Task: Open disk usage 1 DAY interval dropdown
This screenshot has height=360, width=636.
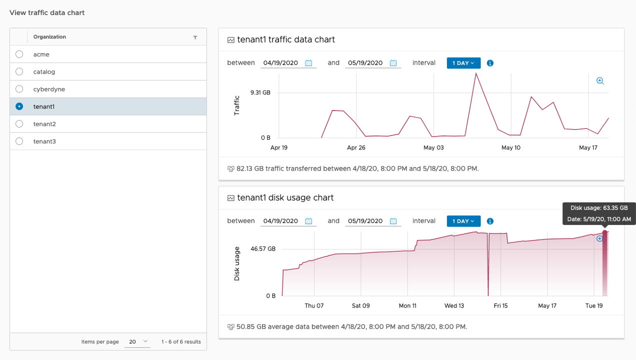Action: tap(463, 221)
